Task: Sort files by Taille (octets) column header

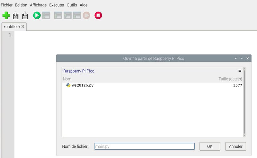Action: [230, 79]
